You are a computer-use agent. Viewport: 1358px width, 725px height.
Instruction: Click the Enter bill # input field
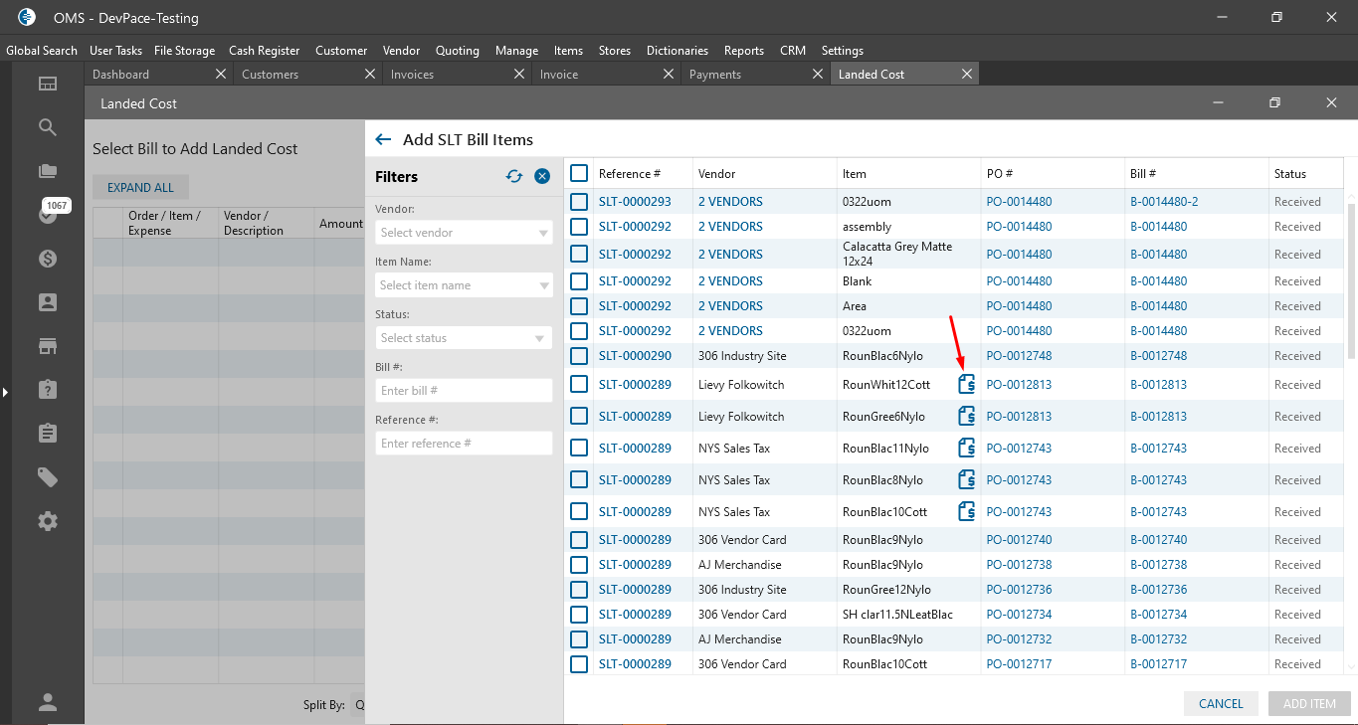tap(464, 391)
